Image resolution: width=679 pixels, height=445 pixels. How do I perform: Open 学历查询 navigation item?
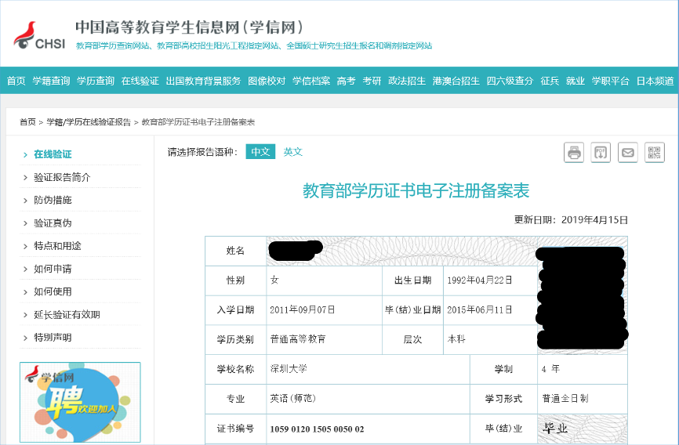pos(96,81)
